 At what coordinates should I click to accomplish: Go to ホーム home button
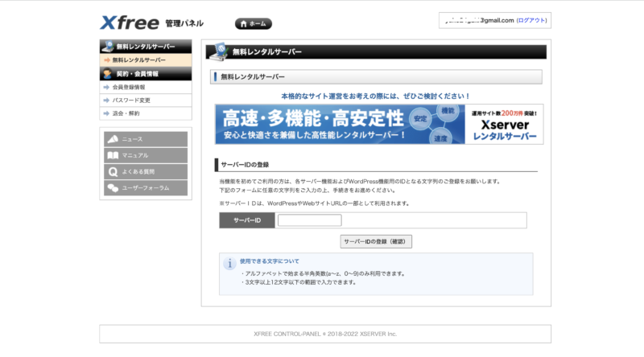[254, 24]
